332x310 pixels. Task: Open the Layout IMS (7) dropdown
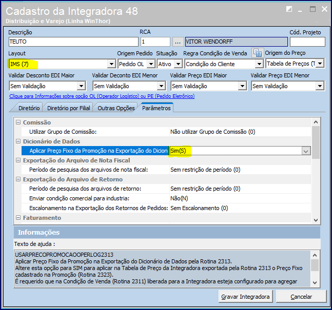tap(111, 64)
